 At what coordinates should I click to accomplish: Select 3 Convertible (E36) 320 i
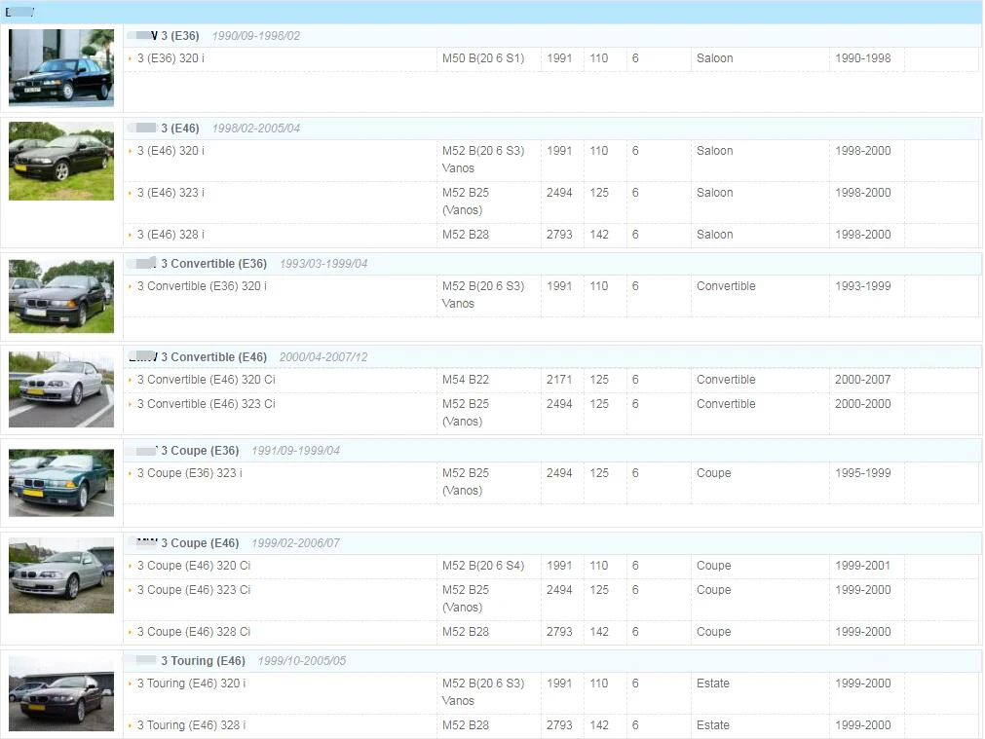[202, 285]
